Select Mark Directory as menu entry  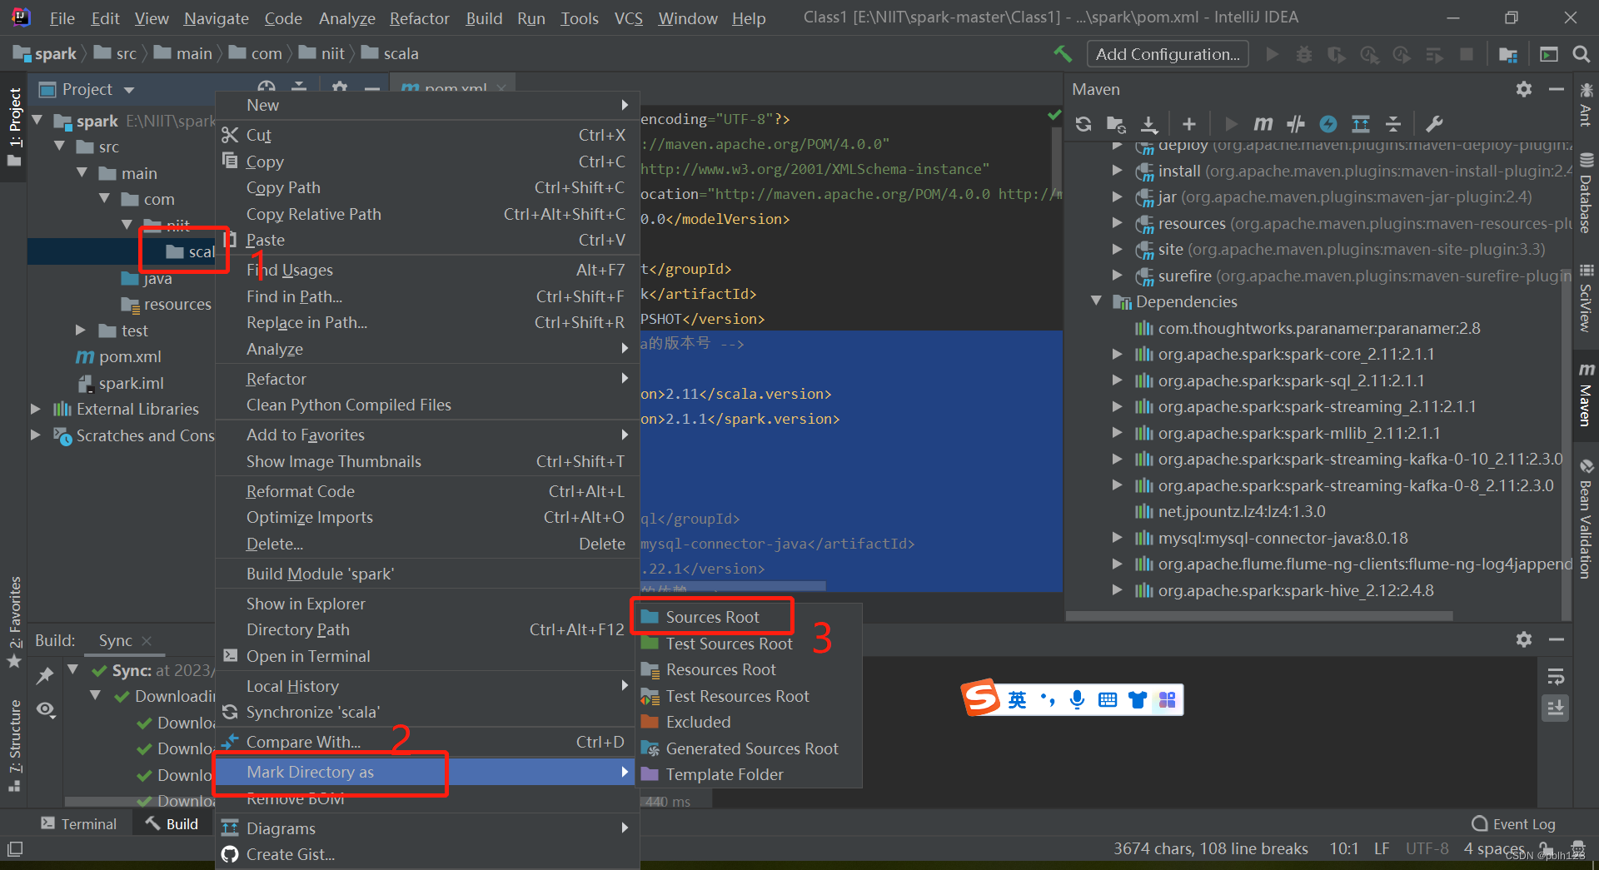coord(426,772)
